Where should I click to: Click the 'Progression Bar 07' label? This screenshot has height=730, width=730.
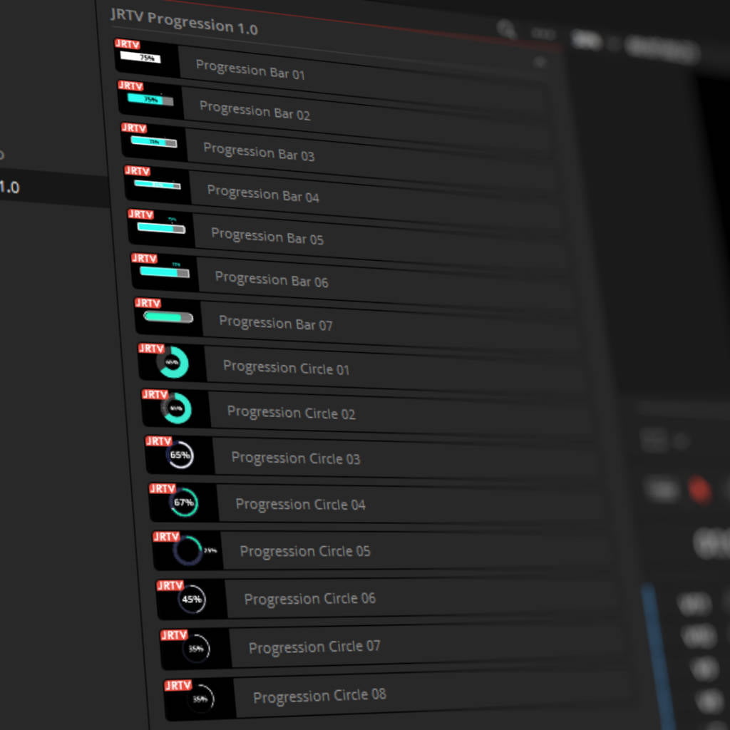[276, 323]
